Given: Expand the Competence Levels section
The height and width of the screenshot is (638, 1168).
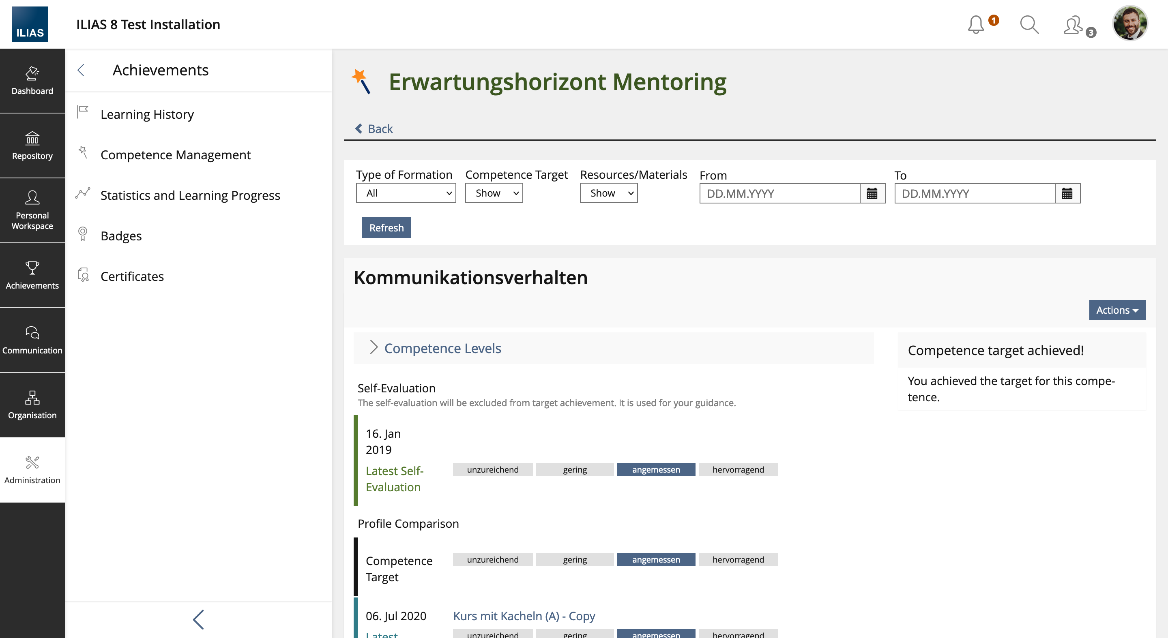Looking at the screenshot, I should (442, 348).
